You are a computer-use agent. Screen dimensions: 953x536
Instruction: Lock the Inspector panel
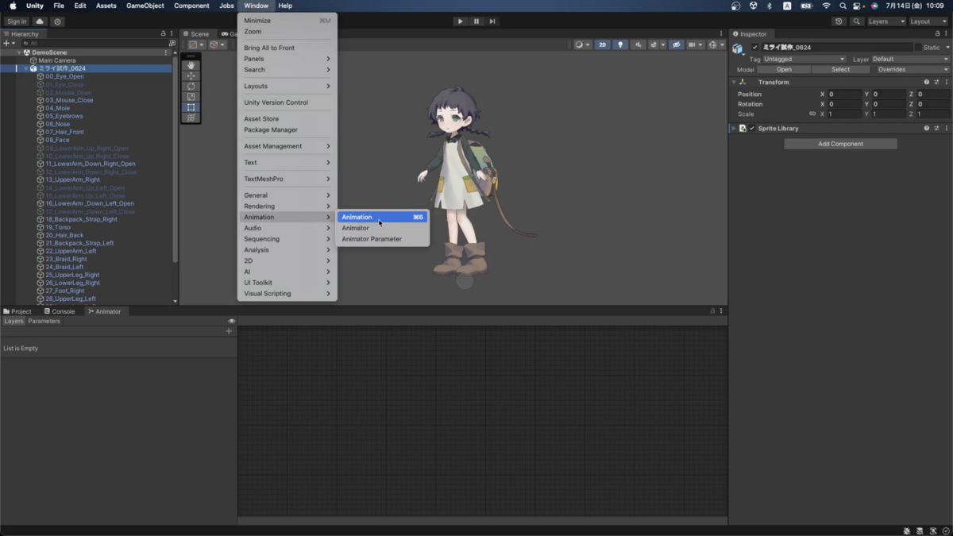pos(939,33)
